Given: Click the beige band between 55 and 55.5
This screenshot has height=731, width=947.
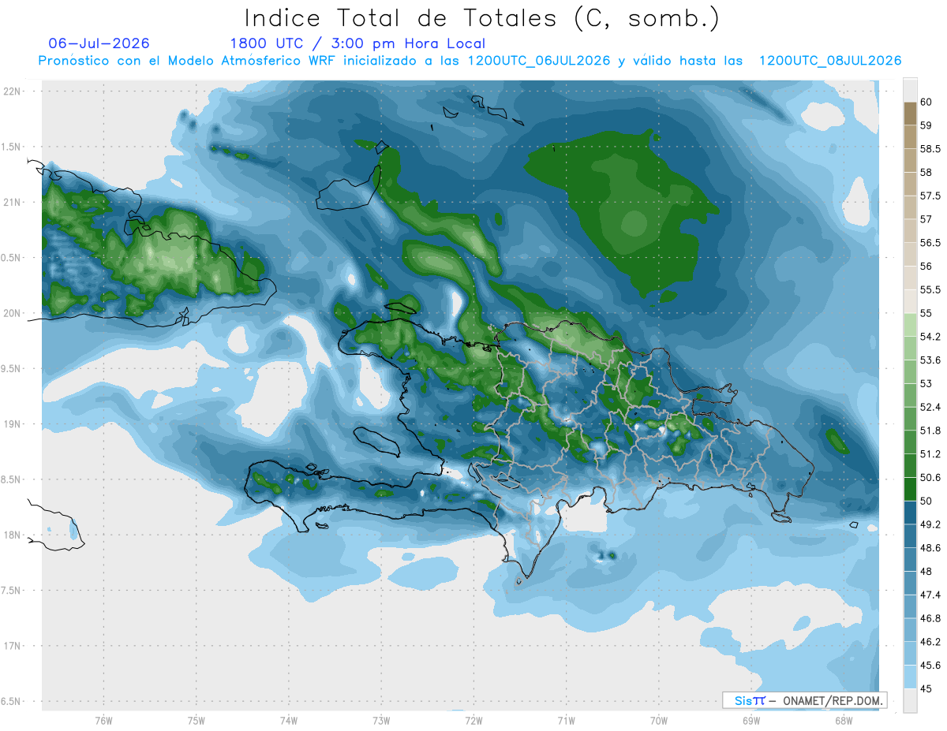Looking at the screenshot, I should click(910, 302).
